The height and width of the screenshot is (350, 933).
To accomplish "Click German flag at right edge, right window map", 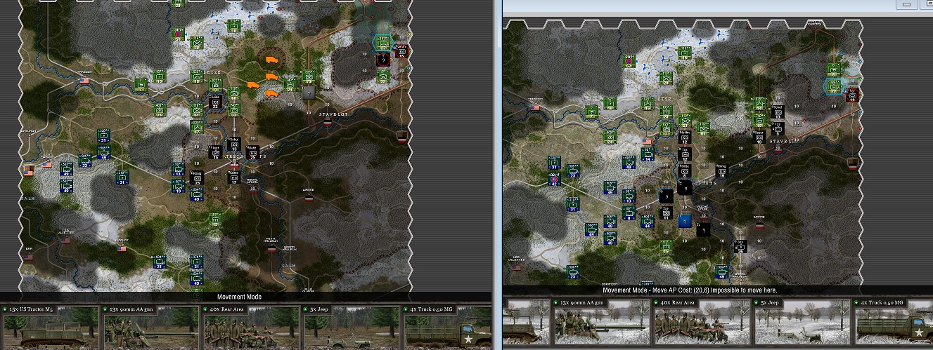I will (853, 164).
